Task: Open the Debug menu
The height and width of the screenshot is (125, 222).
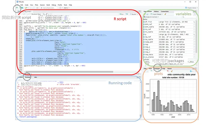Action: point(54,5)
